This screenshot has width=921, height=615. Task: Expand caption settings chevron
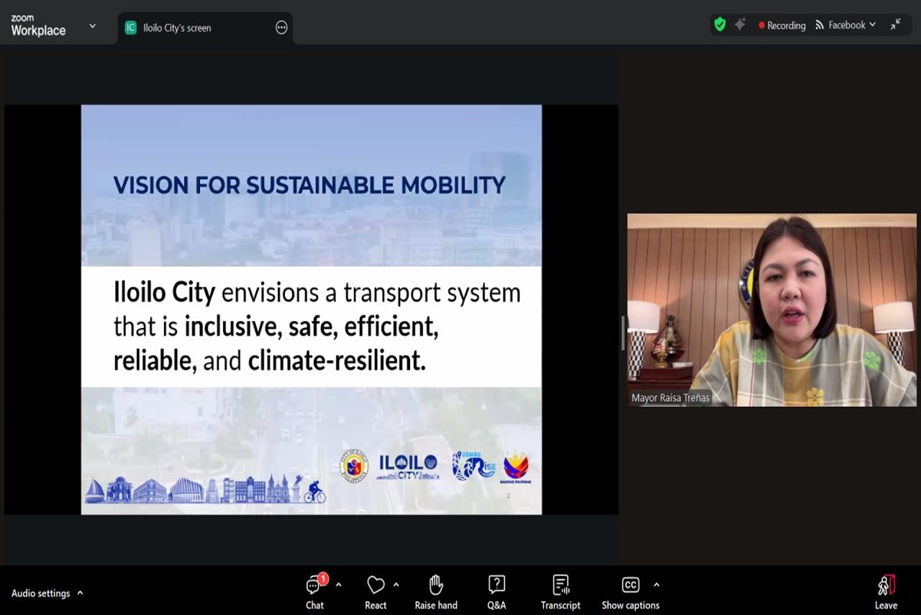tap(656, 585)
